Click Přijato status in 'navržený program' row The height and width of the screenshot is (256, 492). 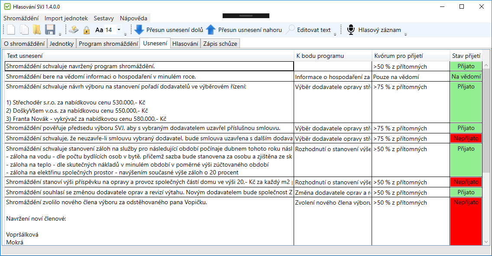[466, 66]
